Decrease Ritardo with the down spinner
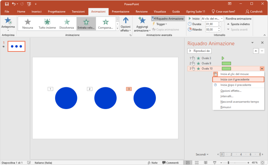Screen dimensions: 268x165 [x=219, y=30]
